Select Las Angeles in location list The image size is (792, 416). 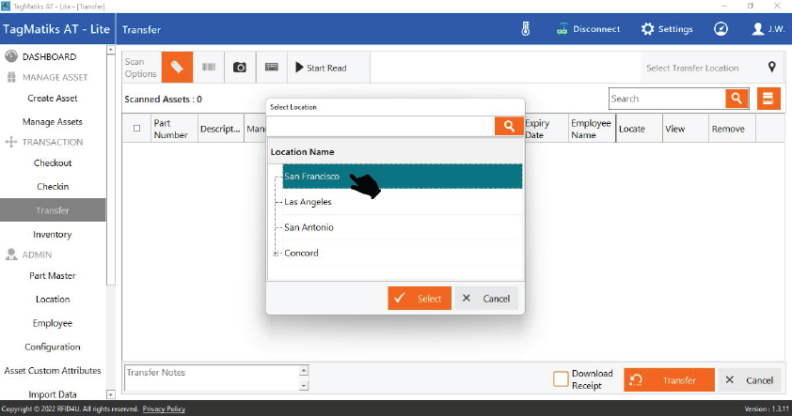click(309, 202)
